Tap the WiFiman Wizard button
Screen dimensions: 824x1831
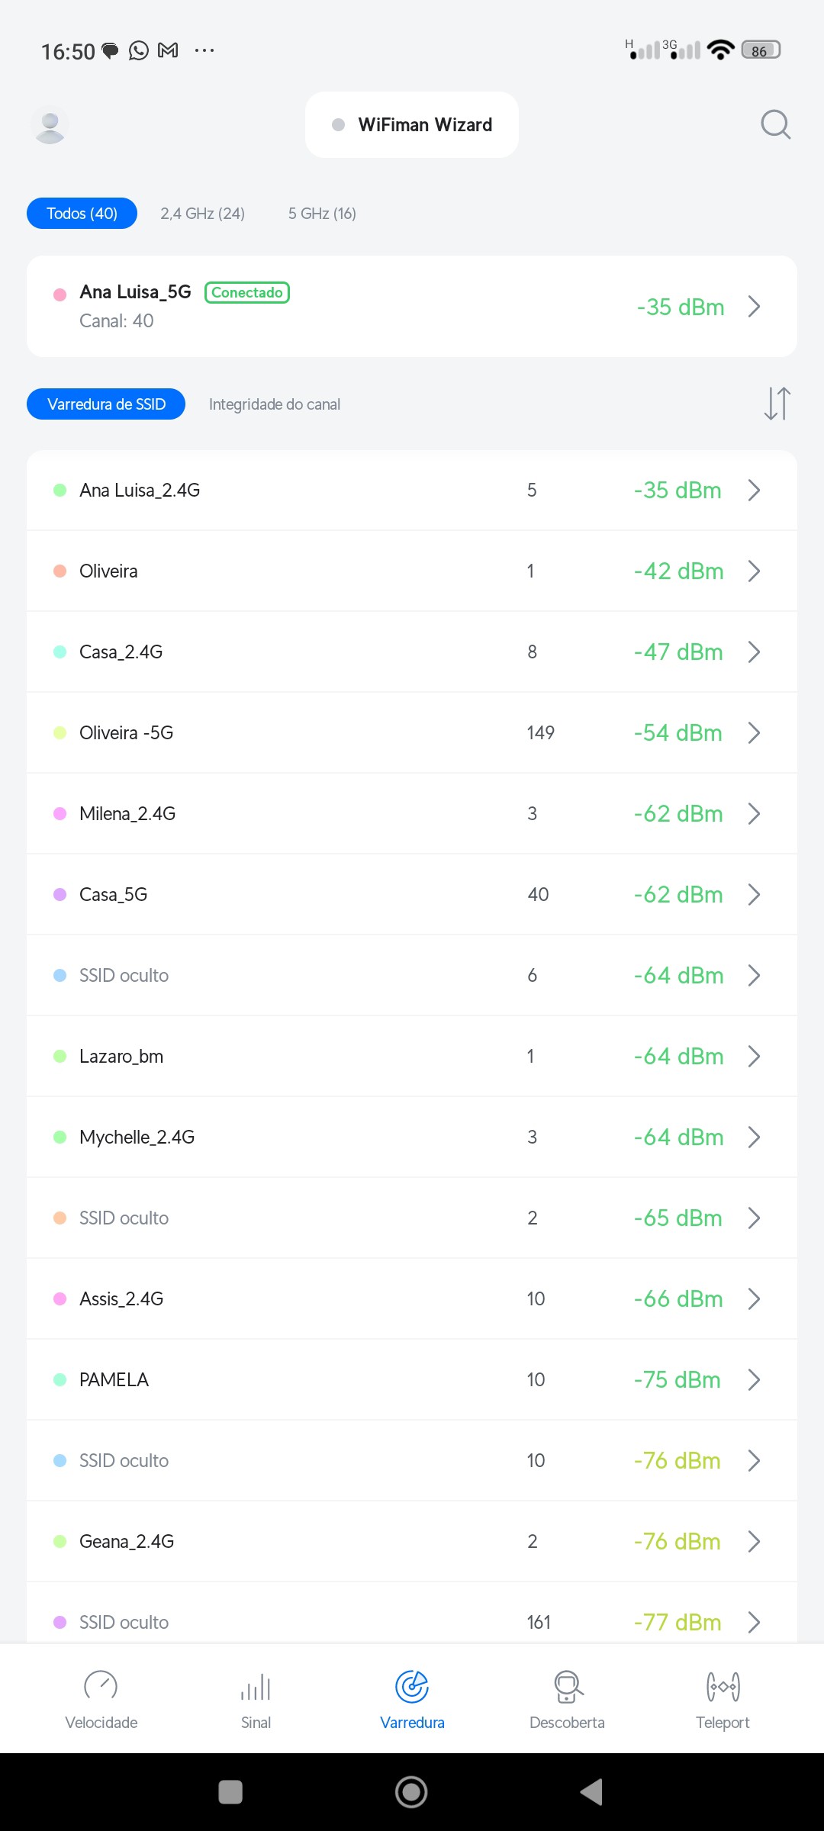(412, 125)
